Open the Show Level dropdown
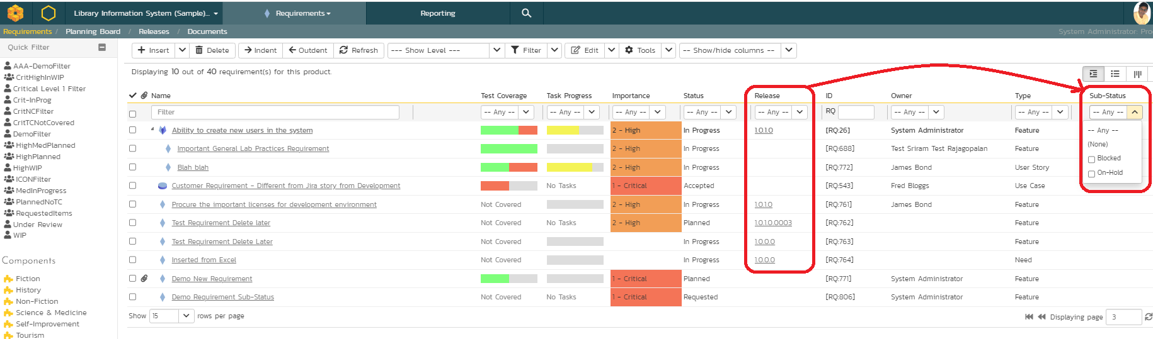This screenshot has height=339, width=1153. point(445,50)
